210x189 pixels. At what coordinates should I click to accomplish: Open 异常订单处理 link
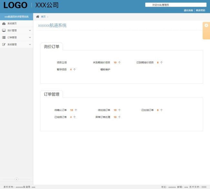tap(103, 117)
